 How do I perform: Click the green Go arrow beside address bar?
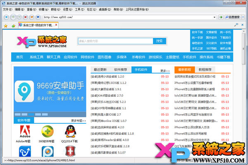pyautogui.click(x=221, y=17)
